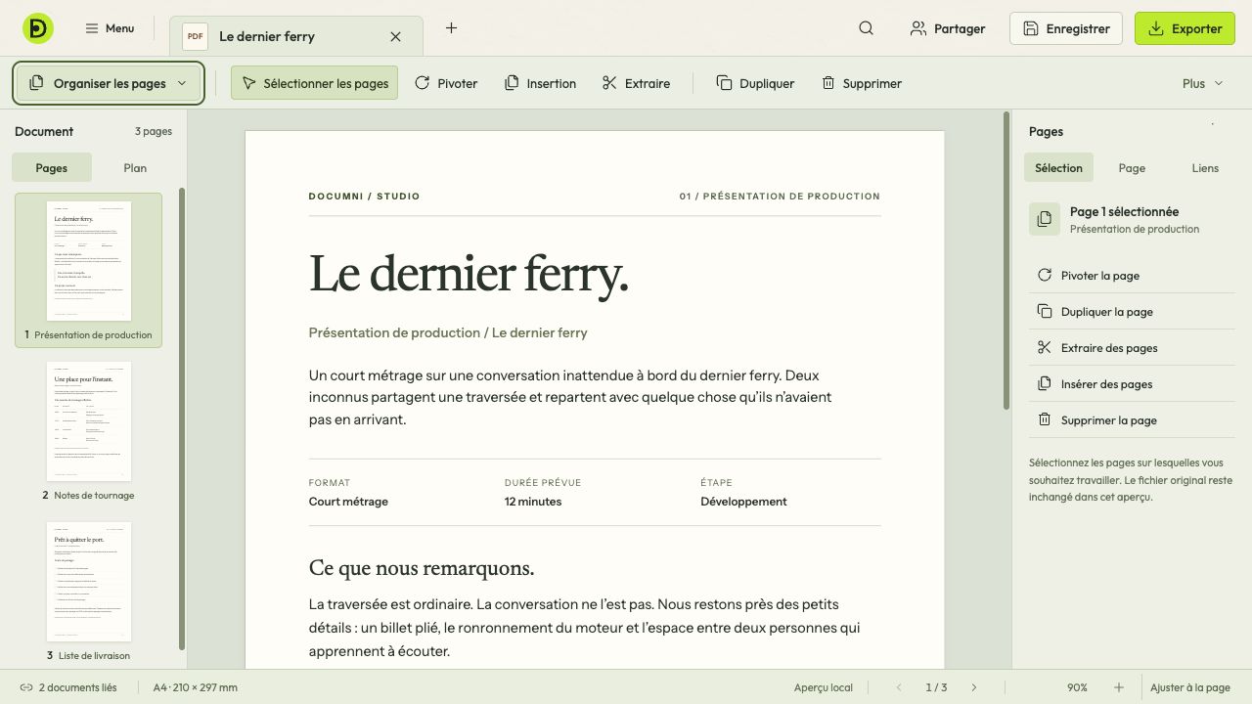Screen dimensions: 1252x704
Task: Click the Partager share button
Action: click(x=948, y=28)
